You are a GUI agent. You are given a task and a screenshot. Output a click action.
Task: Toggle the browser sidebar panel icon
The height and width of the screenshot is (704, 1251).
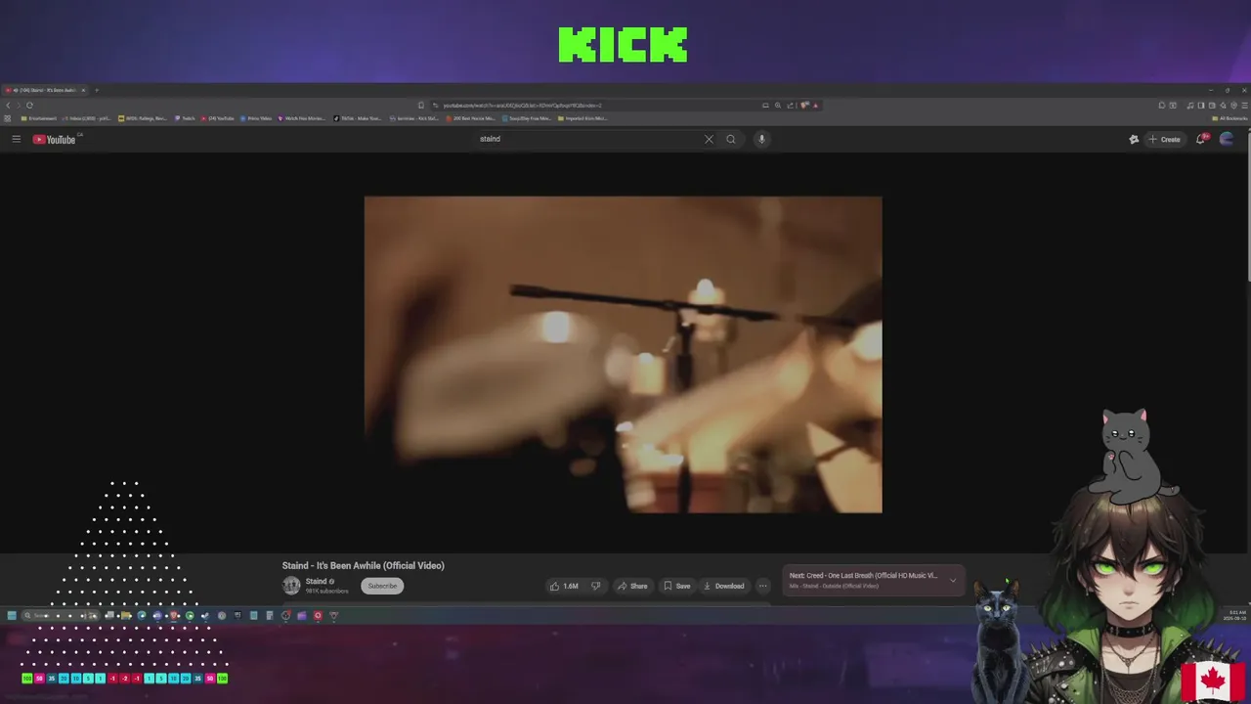(x=1201, y=105)
